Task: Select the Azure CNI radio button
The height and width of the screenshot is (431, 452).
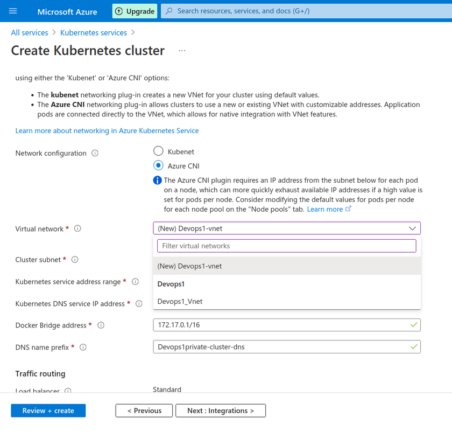Action: [158, 166]
